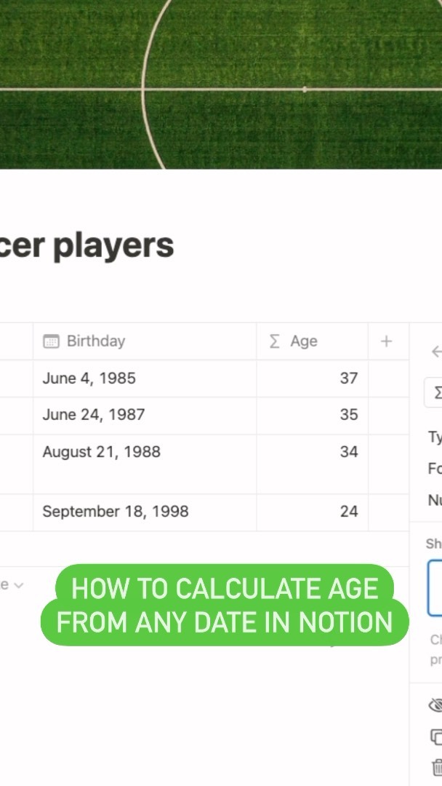The height and width of the screenshot is (786, 442).
Task: Hide the property using crossed-eye icon
Action: tap(437, 704)
